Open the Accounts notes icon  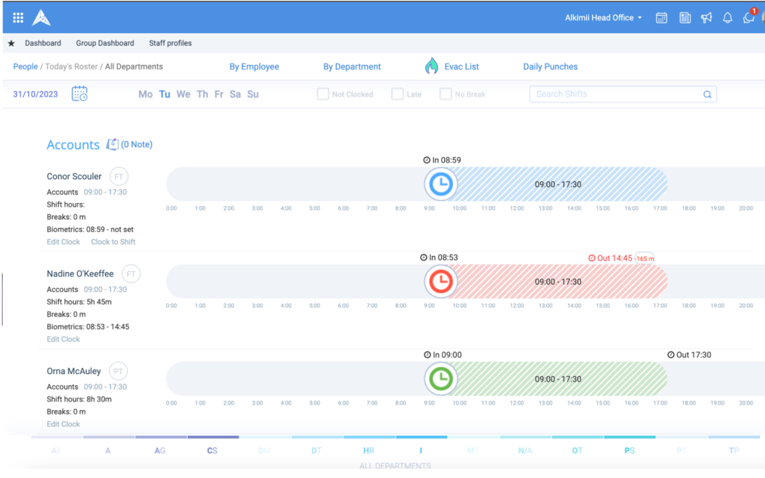112,145
